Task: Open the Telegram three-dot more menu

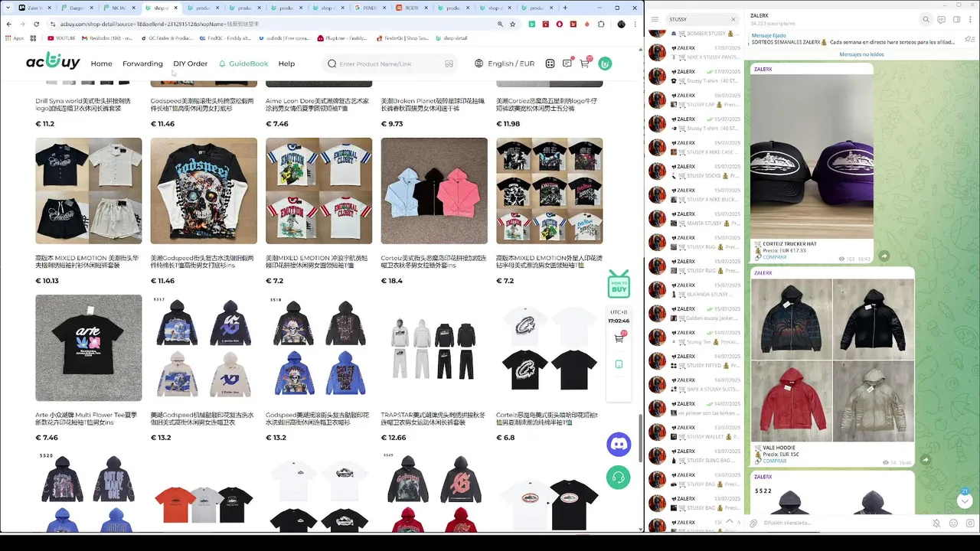Action: click(x=971, y=19)
